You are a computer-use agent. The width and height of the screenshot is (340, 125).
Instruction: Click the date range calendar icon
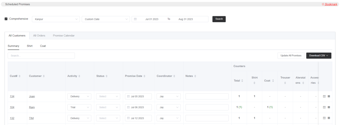tap(135, 19)
